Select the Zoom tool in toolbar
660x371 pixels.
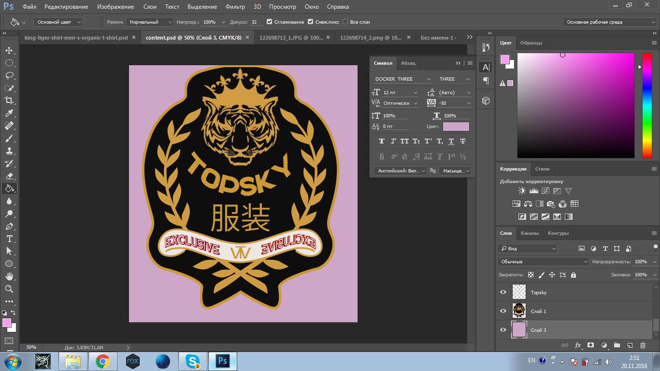point(9,289)
